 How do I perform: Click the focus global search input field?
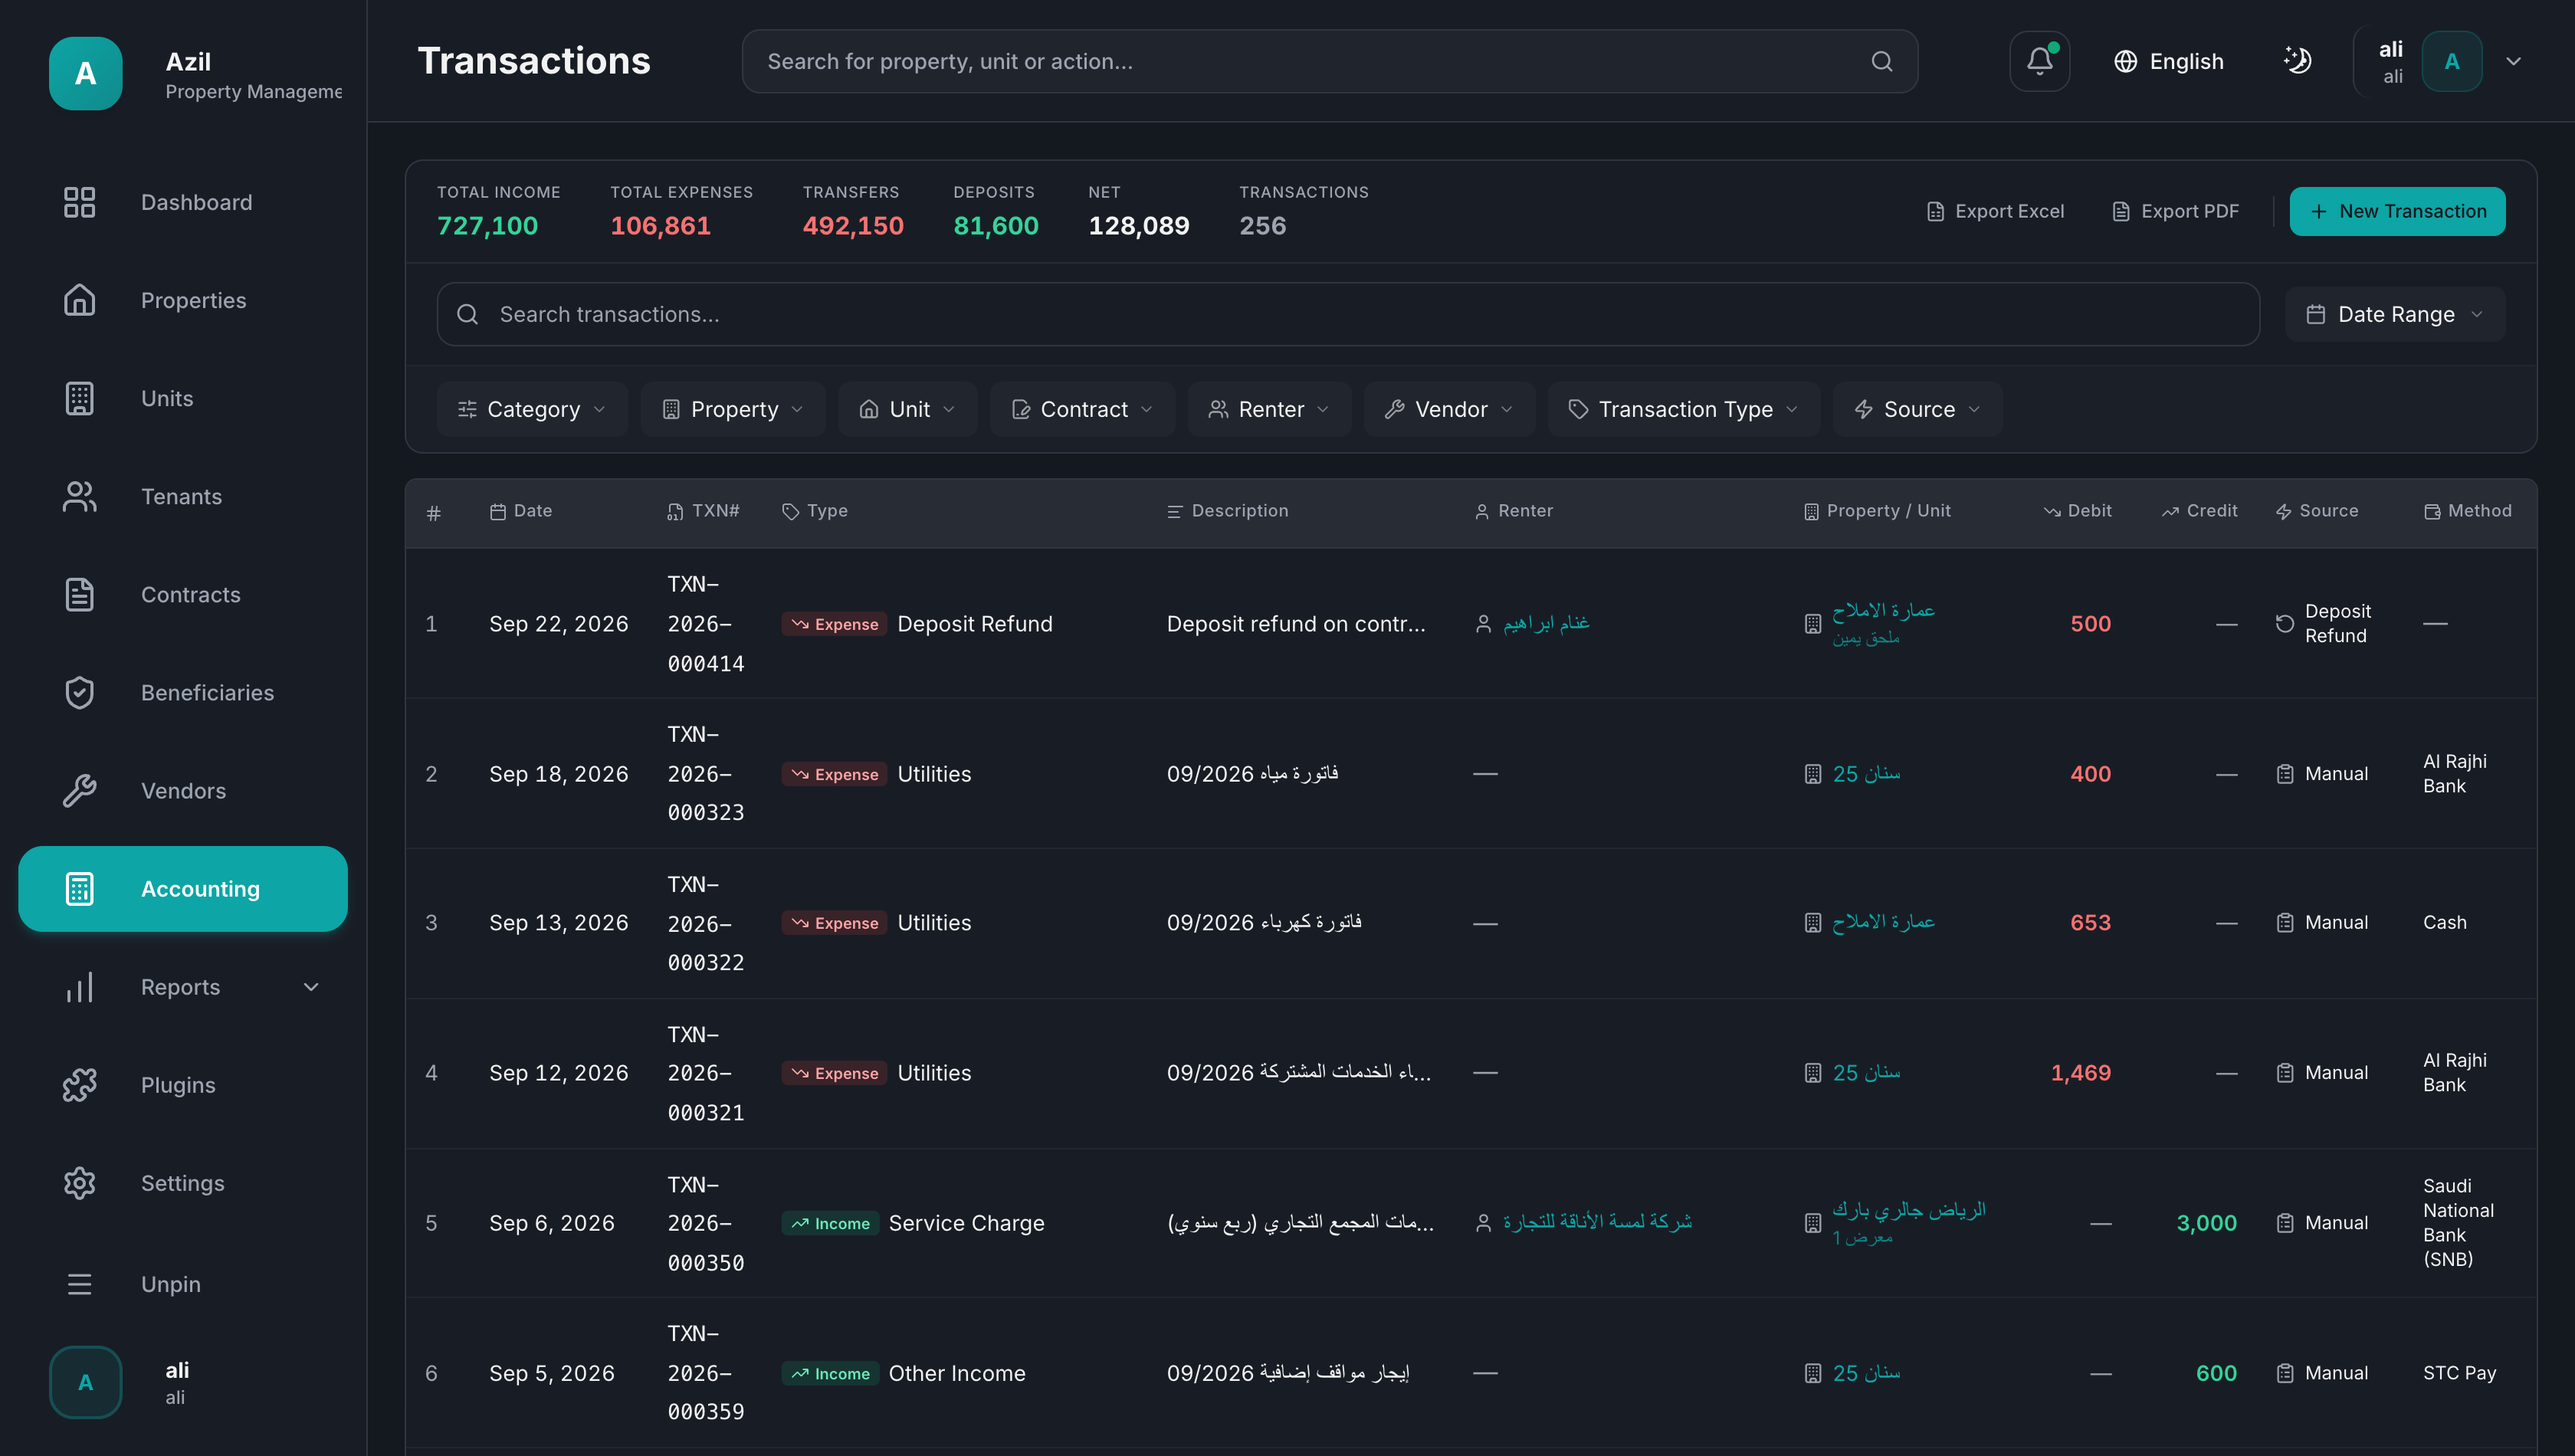tap(1329, 62)
